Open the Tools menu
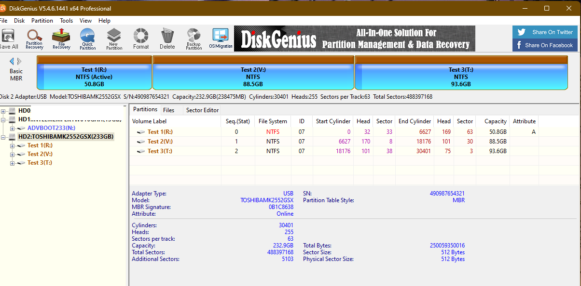This screenshot has height=286, width=581. pos(67,21)
